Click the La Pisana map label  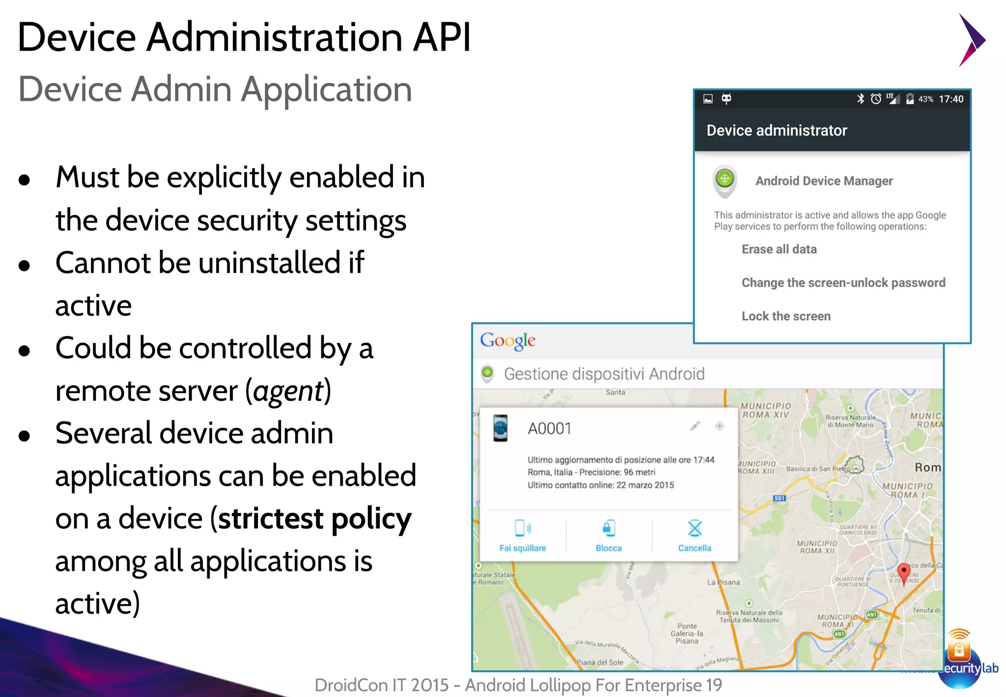click(x=723, y=582)
